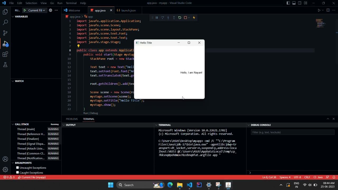This screenshot has width=338, height=190.
Task: Run Java file with editor play button
Action: [319, 10]
